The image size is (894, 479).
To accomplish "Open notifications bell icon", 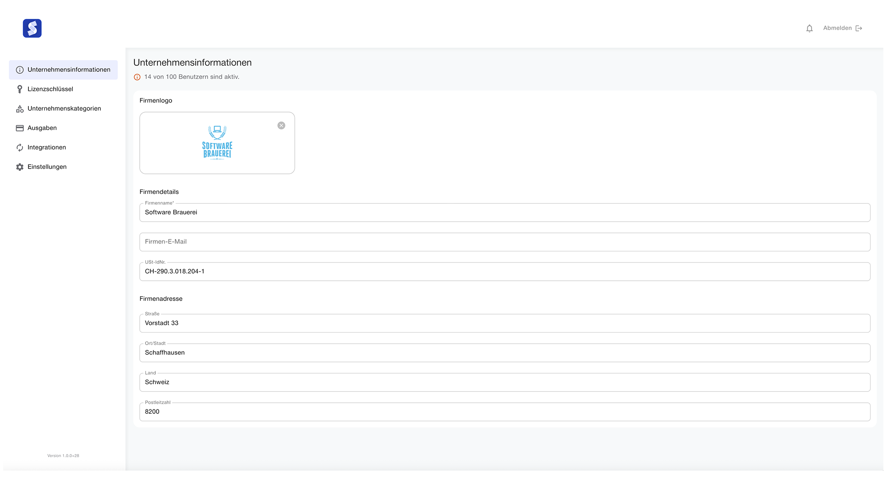I will [809, 28].
